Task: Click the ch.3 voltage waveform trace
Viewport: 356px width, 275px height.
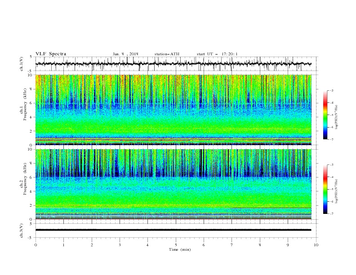Action: [x=174, y=230]
